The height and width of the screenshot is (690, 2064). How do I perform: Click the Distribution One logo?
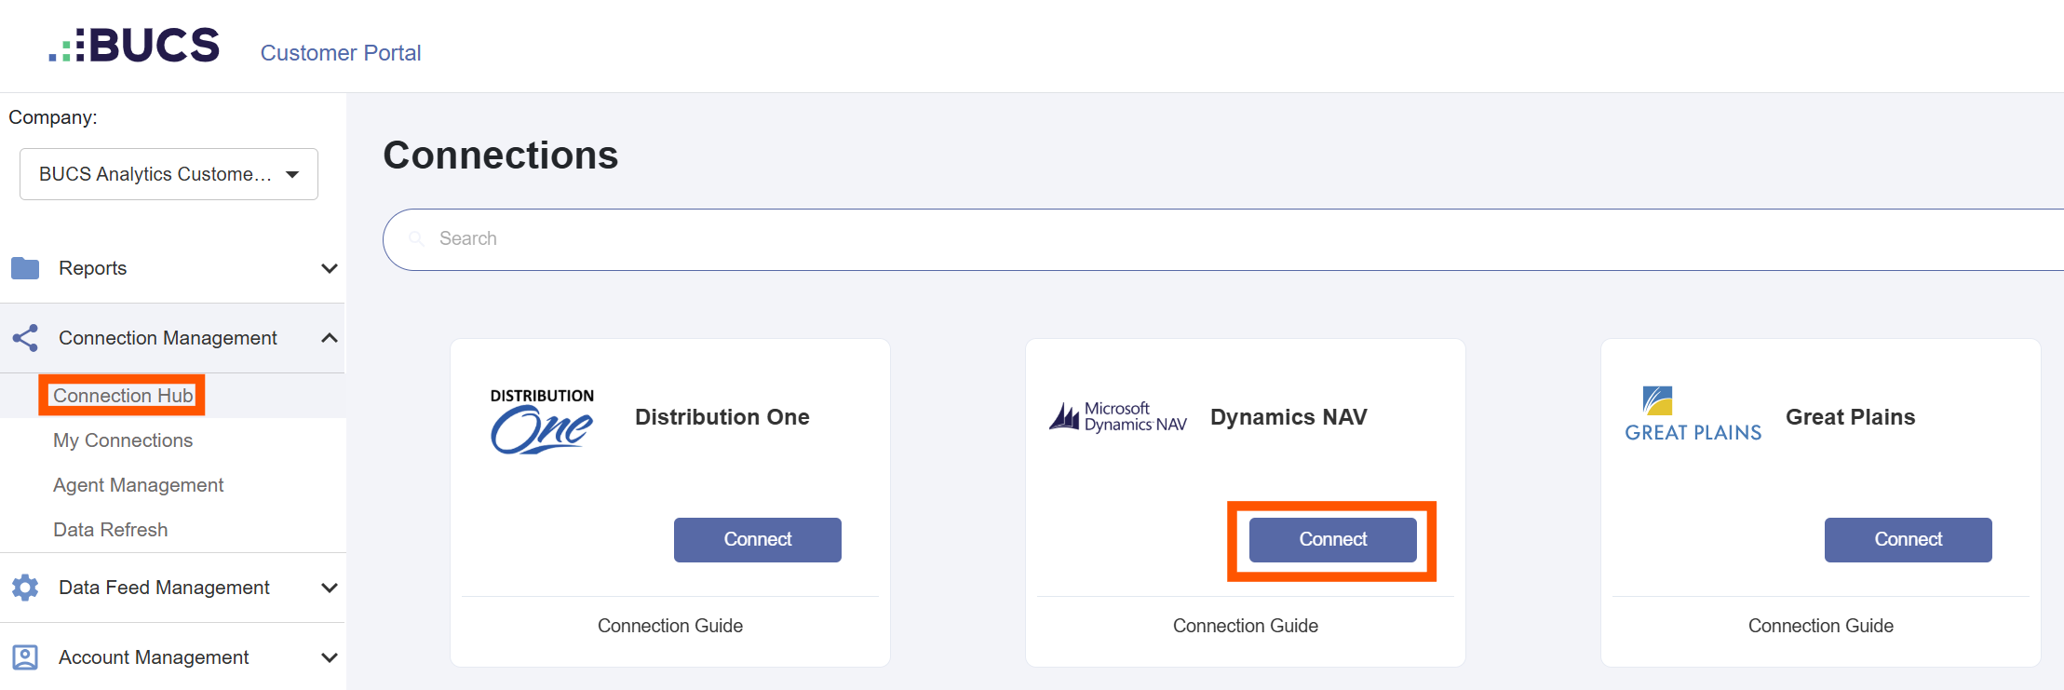[542, 421]
